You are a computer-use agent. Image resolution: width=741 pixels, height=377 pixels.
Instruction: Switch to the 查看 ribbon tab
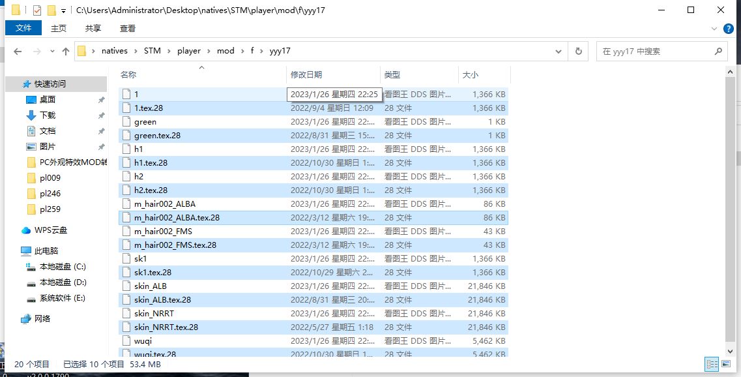[127, 28]
